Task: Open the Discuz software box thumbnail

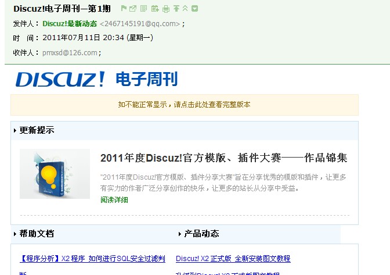Action: pyautogui.click(x=55, y=174)
